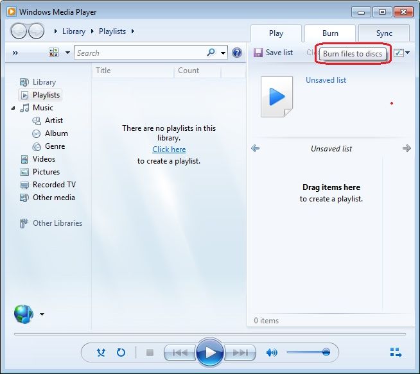420x374 pixels.
Task: Go to the previous track
Action: coord(180,352)
